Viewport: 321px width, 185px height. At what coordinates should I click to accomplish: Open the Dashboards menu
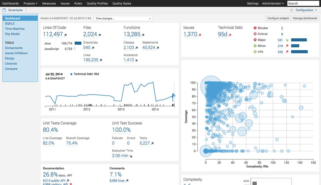[10, 3]
